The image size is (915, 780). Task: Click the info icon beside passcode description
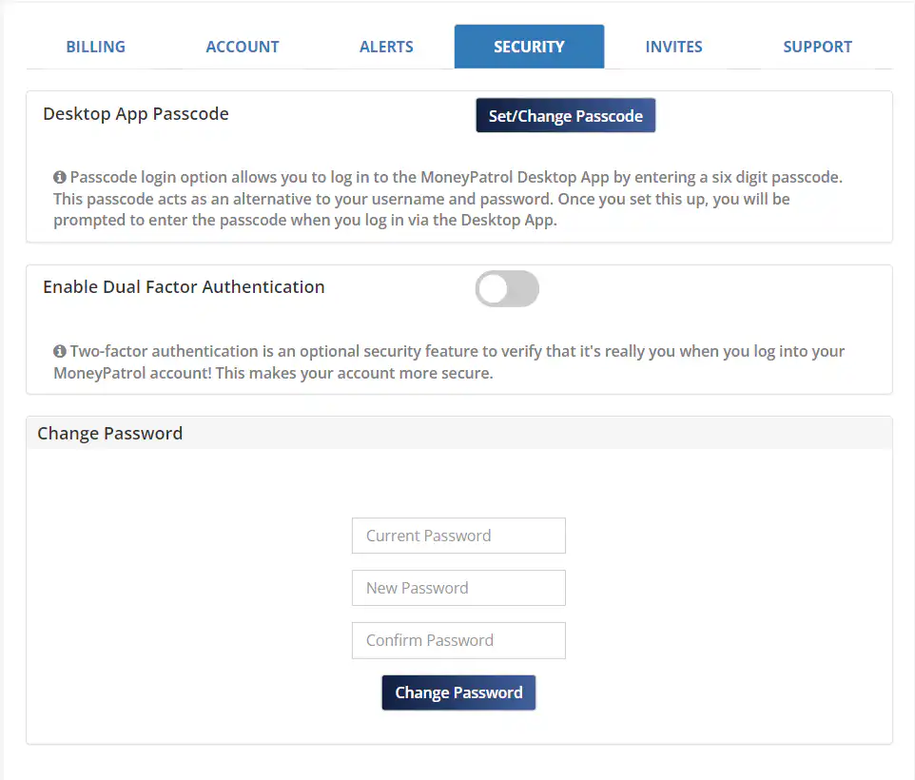coord(60,178)
